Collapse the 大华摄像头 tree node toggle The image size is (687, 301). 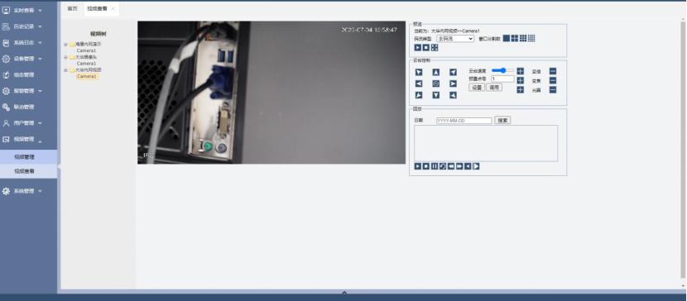point(65,57)
